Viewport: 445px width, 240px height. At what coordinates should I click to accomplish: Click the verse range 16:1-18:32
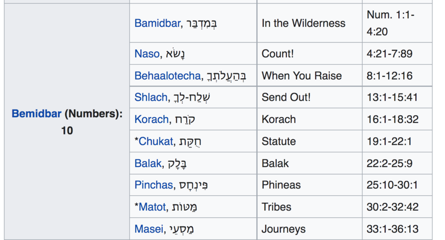392,119
